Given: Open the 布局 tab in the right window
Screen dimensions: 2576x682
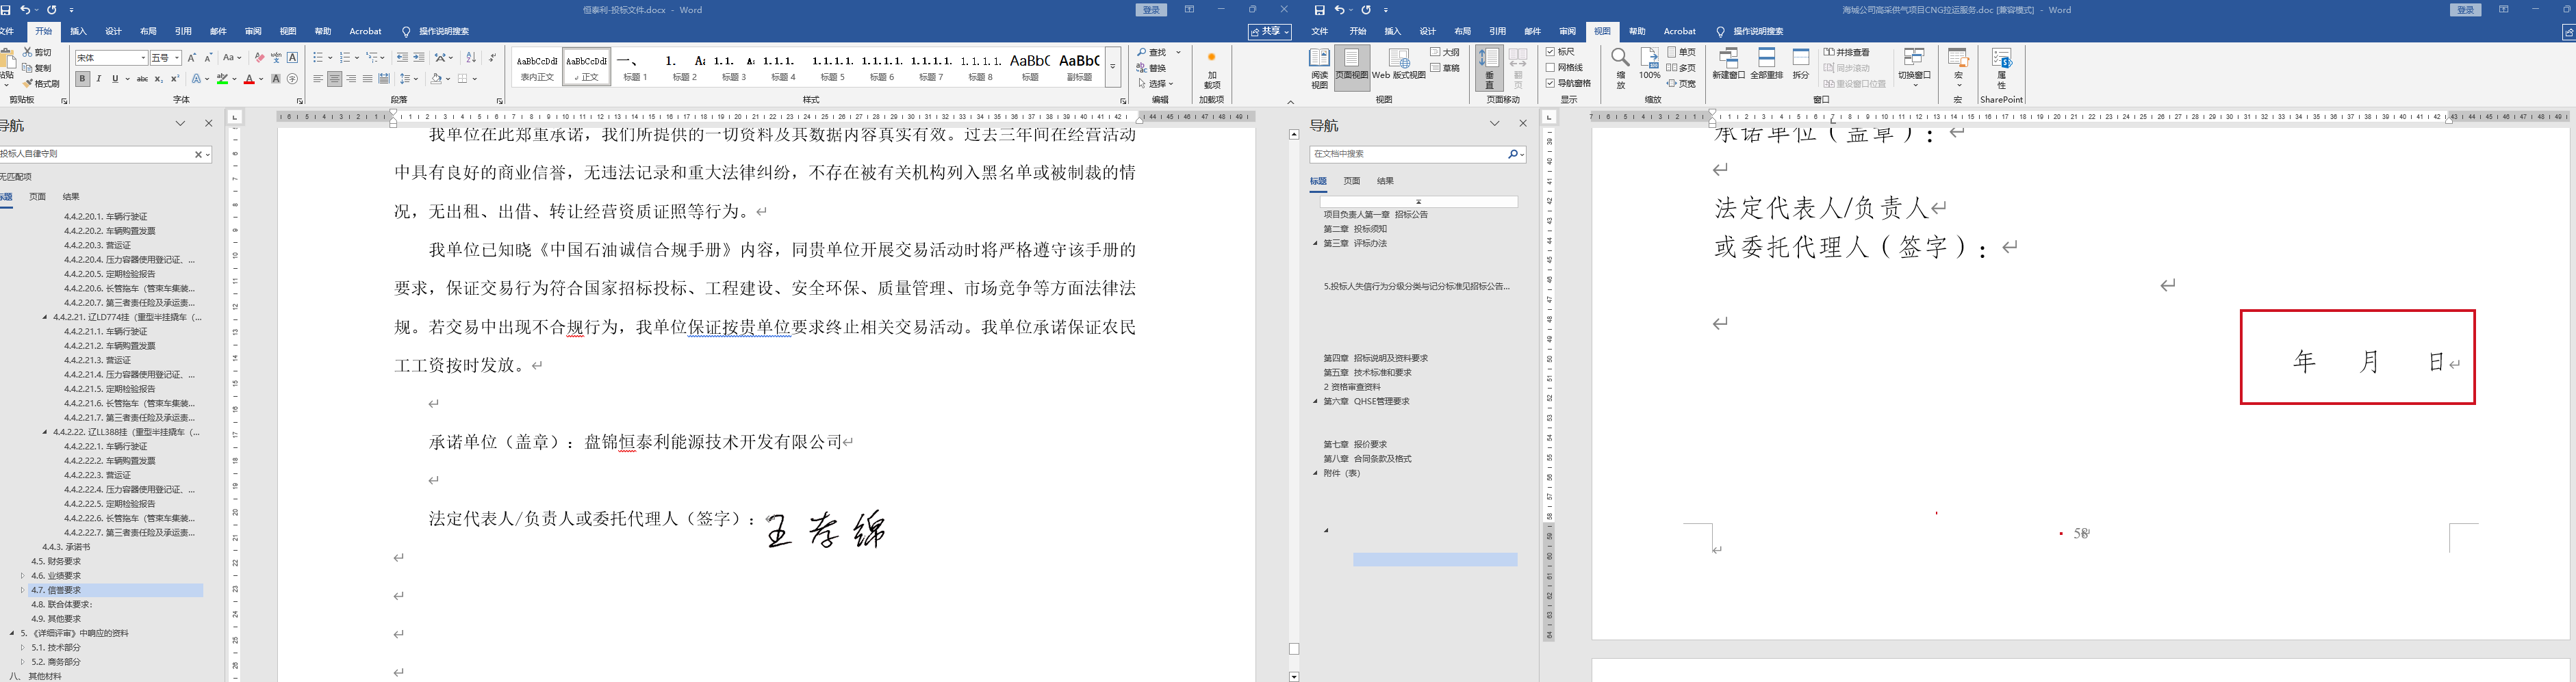Looking at the screenshot, I should [1462, 32].
